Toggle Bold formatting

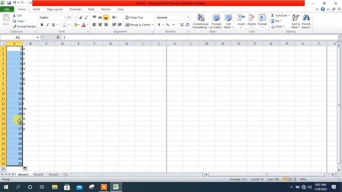coord(42,25)
